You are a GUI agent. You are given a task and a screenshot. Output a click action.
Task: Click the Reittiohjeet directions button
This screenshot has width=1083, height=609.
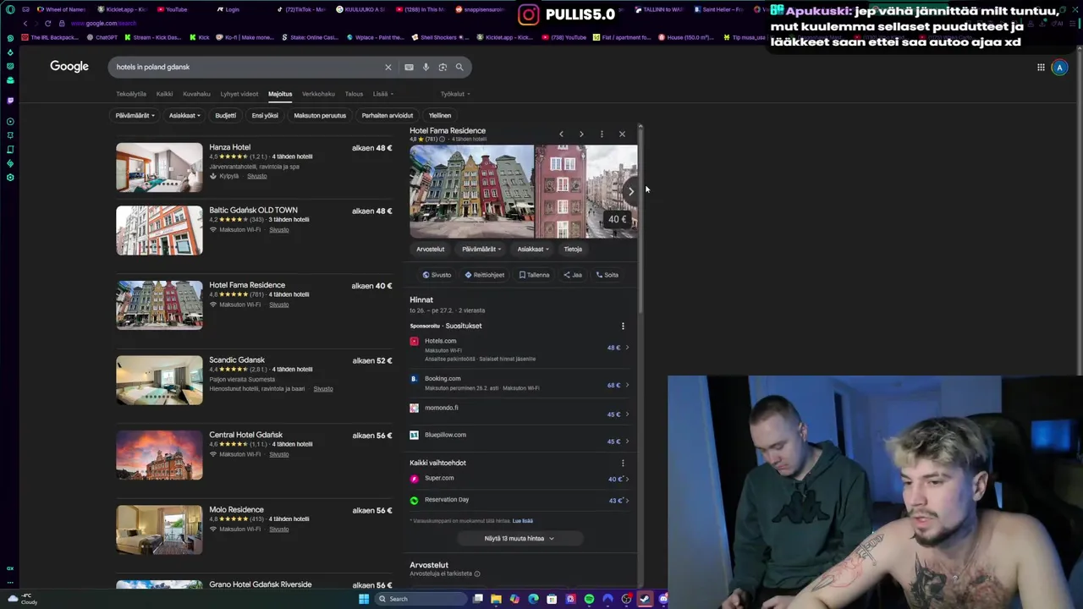(x=484, y=275)
